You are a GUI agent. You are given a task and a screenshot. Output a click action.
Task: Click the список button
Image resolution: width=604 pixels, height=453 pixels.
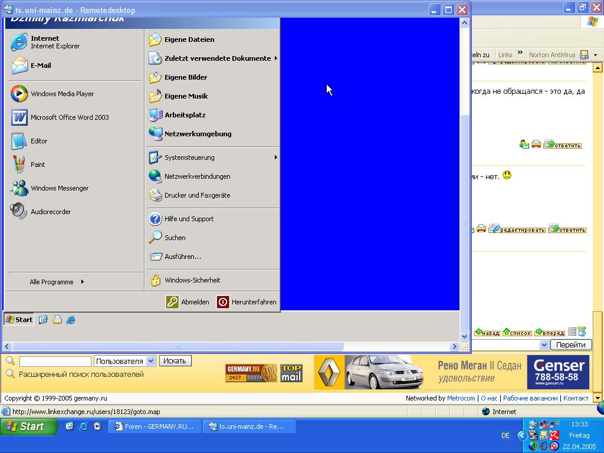pyautogui.click(x=517, y=333)
